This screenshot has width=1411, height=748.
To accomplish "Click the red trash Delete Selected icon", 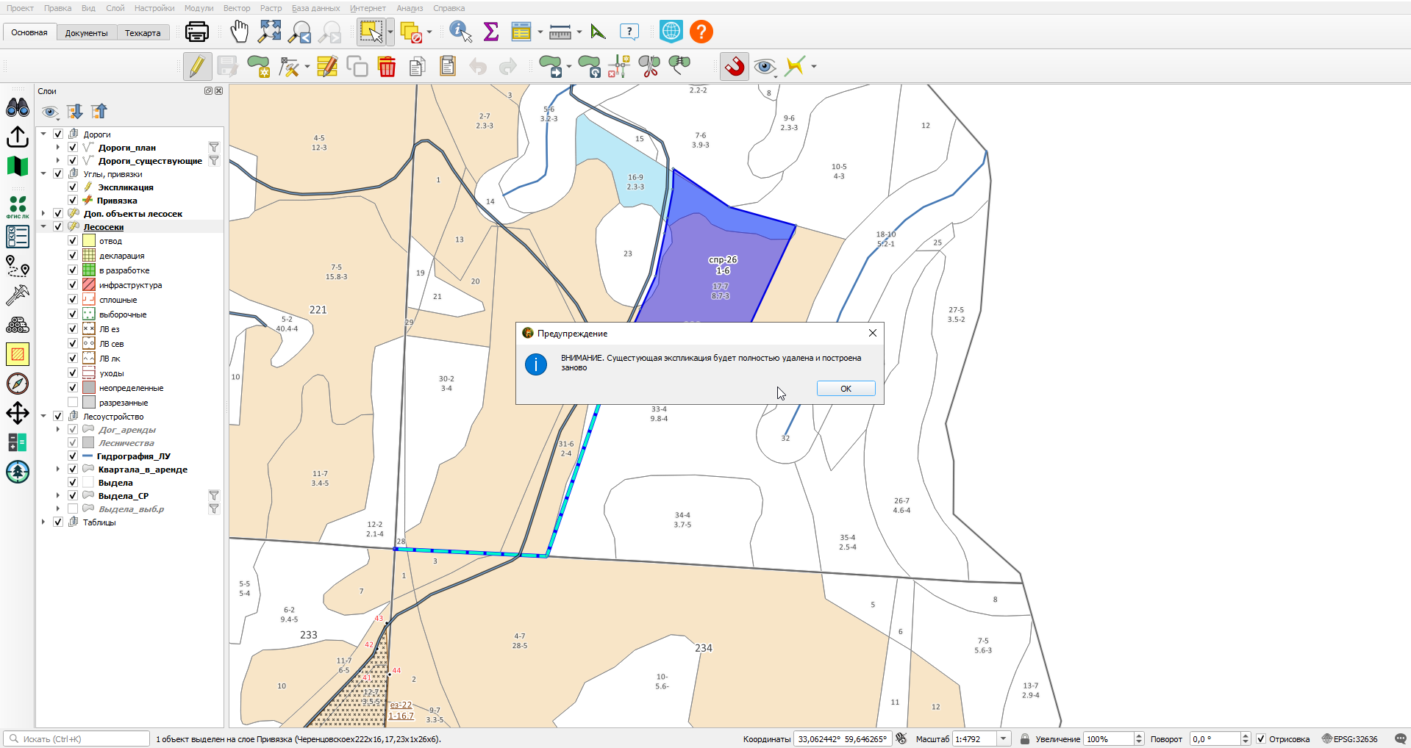I will click(387, 67).
